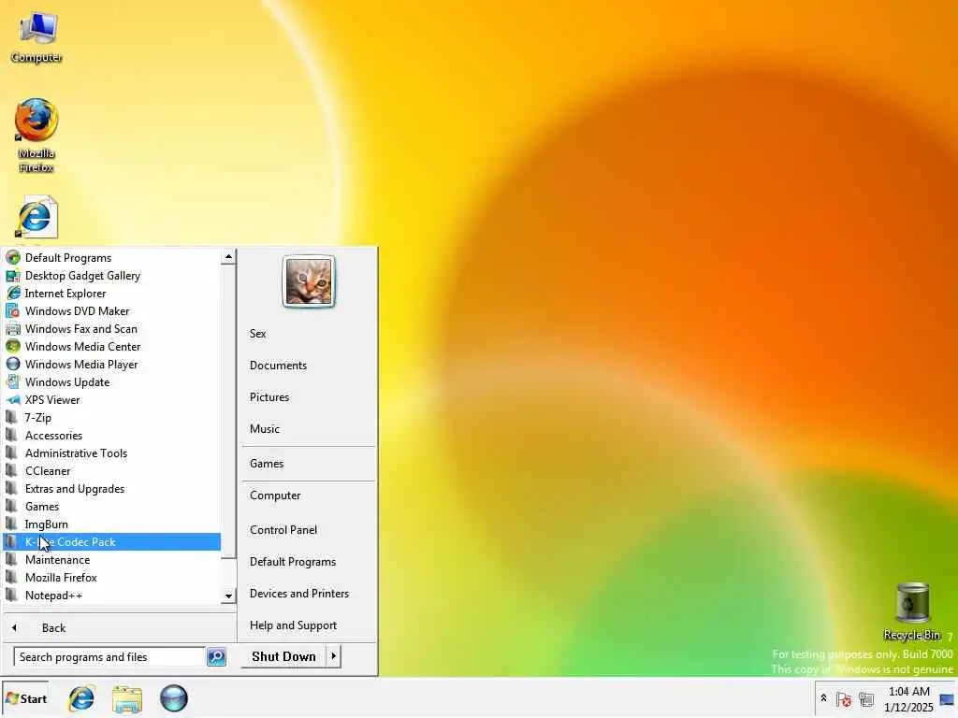The width and height of the screenshot is (958, 718).
Task: Launch Mozilla Firefox from the desktop
Action: pyautogui.click(x=36, y=136)
